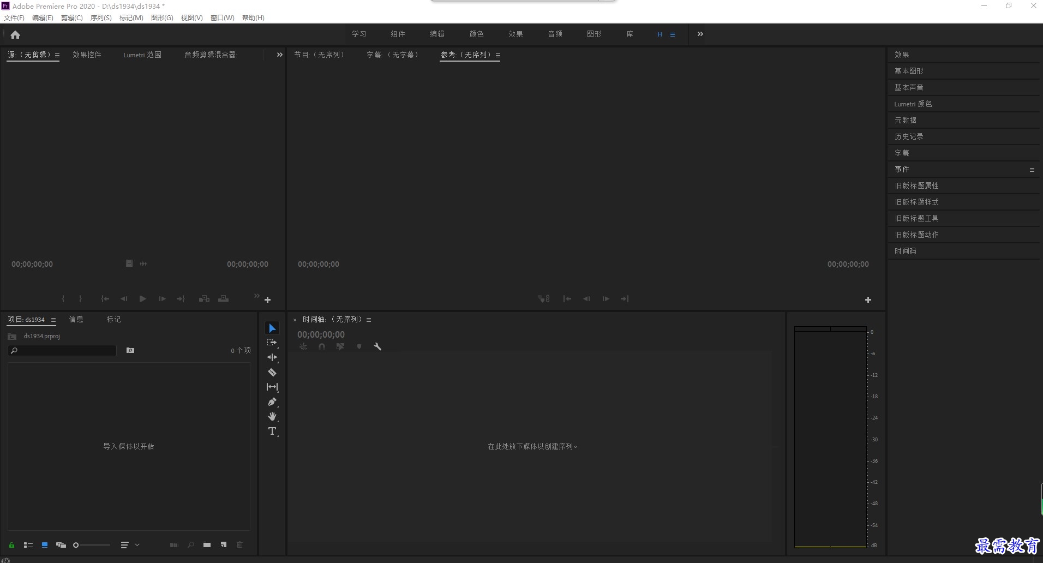
Task: Create New Bin folder icon
Action: point(207,545)
